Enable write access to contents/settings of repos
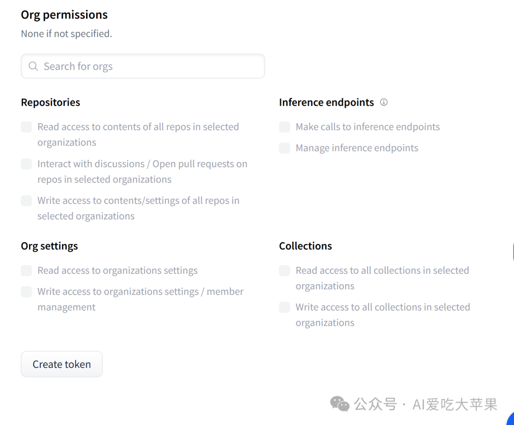This screenshot has height=425, width=514. click(26, 200)
